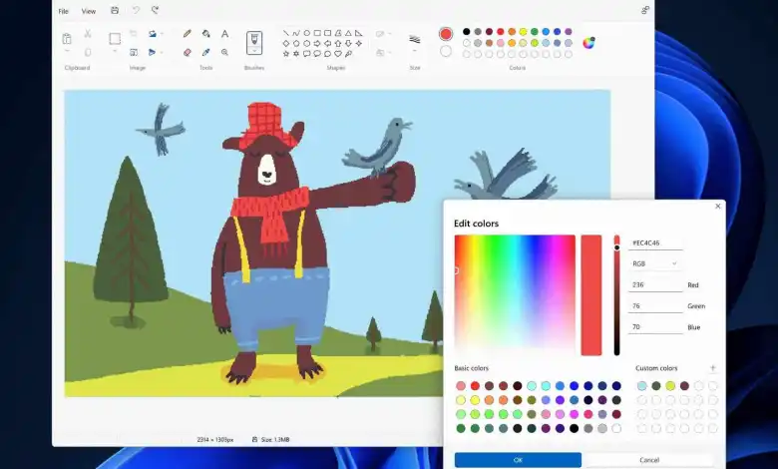Select the Fill bucket tool
778x469 pixels.
[x=205, y=34]
